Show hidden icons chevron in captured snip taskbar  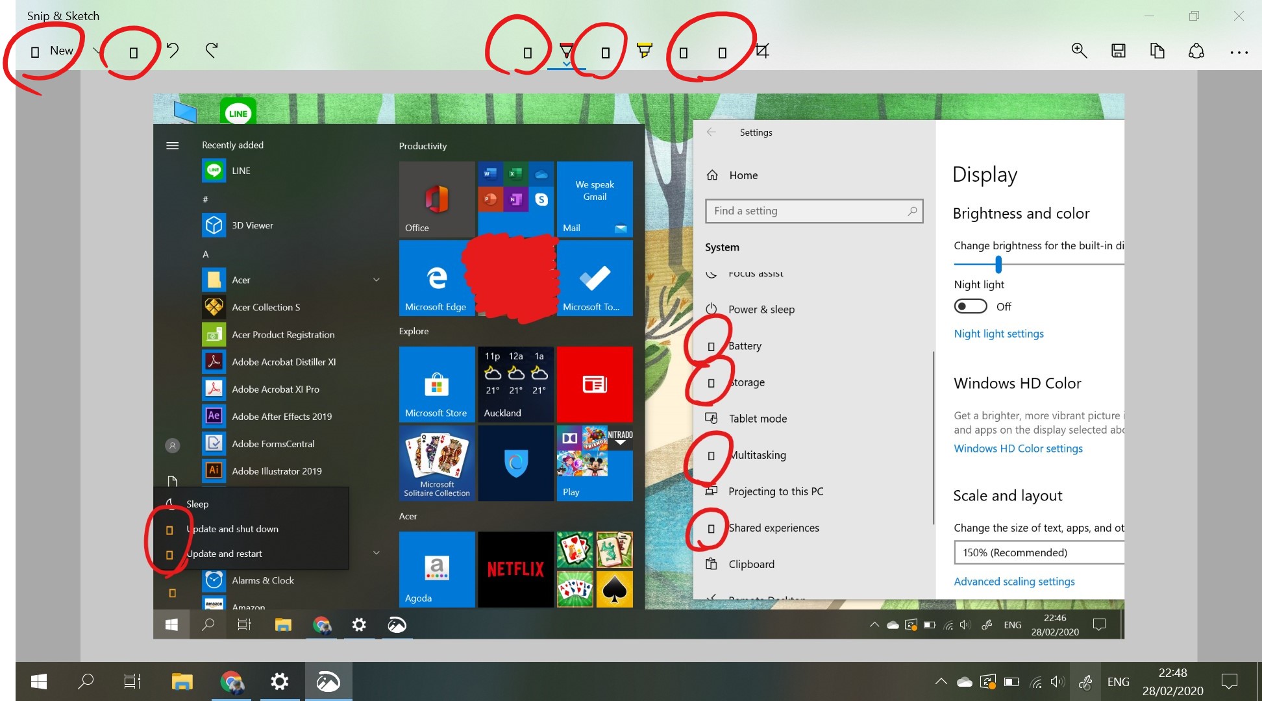[874, 625]
